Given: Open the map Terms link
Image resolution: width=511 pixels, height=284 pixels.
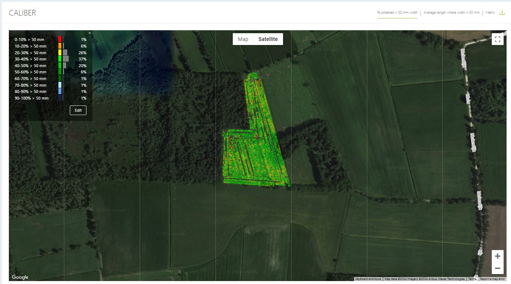Looking at the screenshot, I should pos(472,279).
